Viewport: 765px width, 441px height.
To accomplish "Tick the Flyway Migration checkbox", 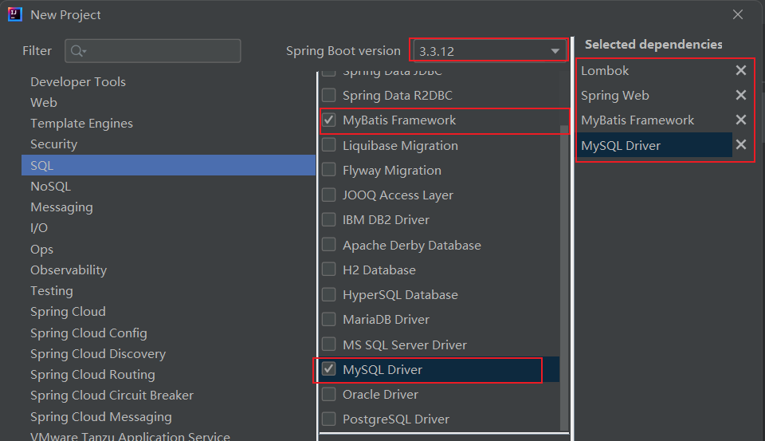I will tap(329, 170).
